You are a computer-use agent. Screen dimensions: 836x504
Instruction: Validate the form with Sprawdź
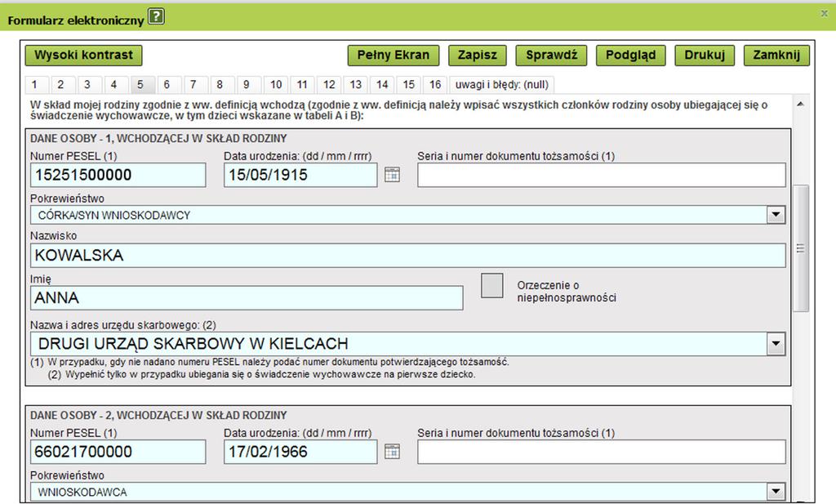click(x=551, y=55)
